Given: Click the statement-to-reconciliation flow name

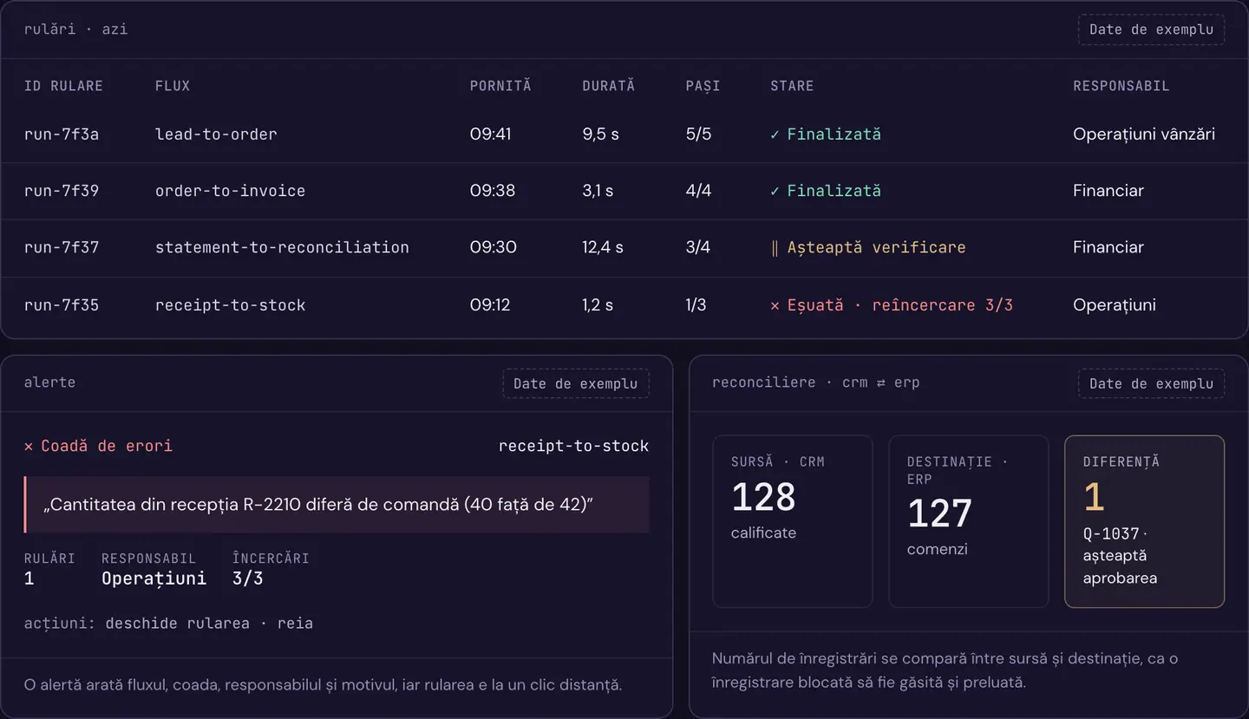Looking at the screenshot, I should 282,247.
